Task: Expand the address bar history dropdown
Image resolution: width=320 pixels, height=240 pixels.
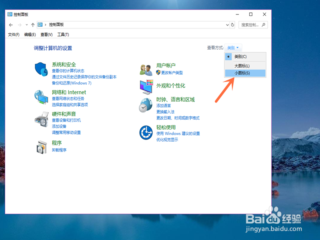Action: coord(227,25)
